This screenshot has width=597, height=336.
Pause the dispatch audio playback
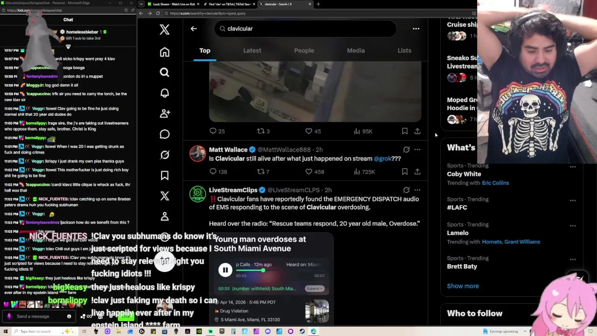point(225,270)
